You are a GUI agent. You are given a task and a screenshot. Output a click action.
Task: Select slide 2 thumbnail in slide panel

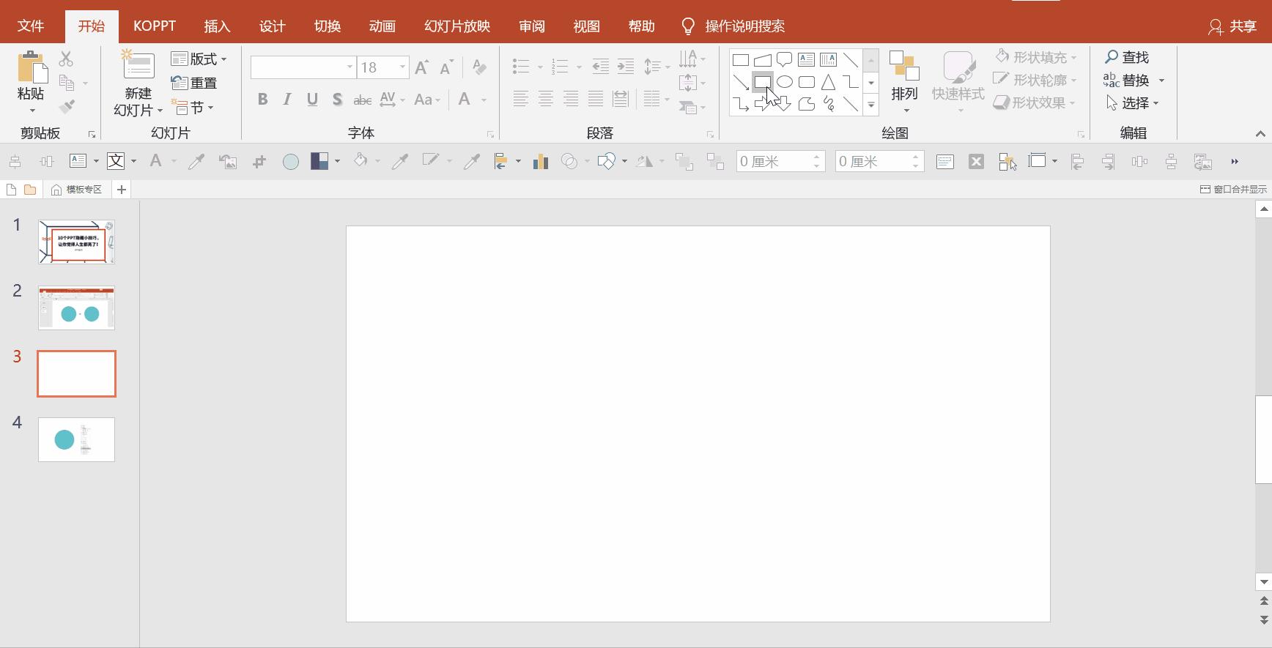pyautogui.click(x=77, y=308)
